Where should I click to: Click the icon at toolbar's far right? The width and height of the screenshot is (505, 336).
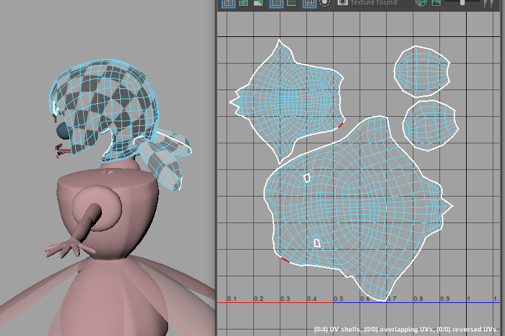coord(489,3)
